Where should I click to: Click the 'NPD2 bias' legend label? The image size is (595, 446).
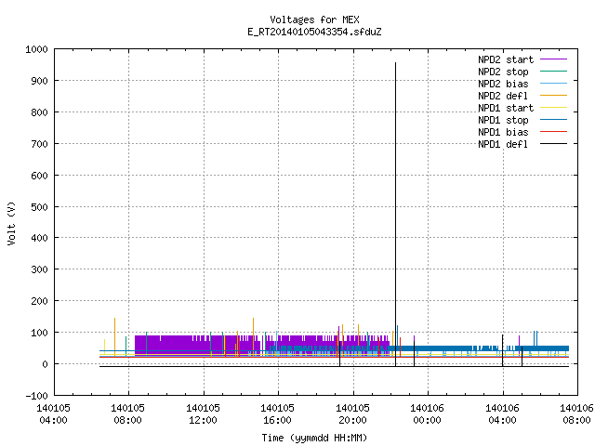[x=503, y=84]
